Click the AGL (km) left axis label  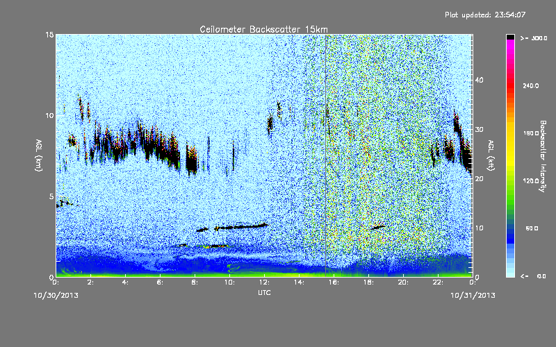(x=39, y=155)
